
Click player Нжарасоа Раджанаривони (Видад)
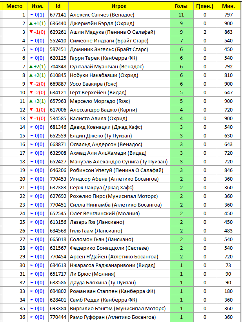point(113,265)
